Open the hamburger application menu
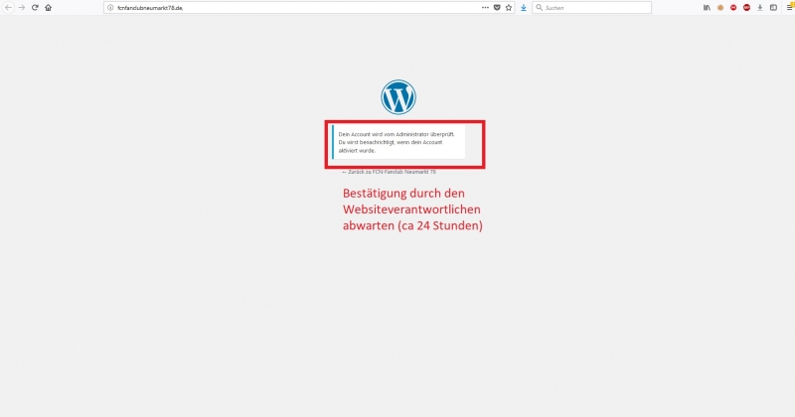 coord(790,7)
